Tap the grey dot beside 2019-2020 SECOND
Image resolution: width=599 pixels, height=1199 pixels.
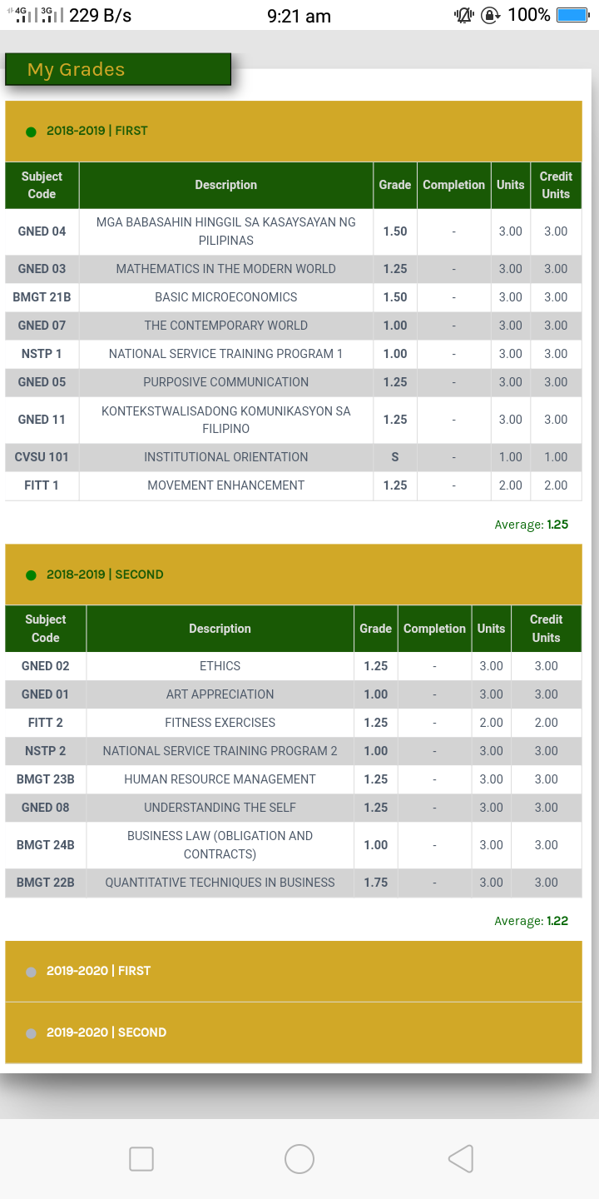tap(31, 1033)
